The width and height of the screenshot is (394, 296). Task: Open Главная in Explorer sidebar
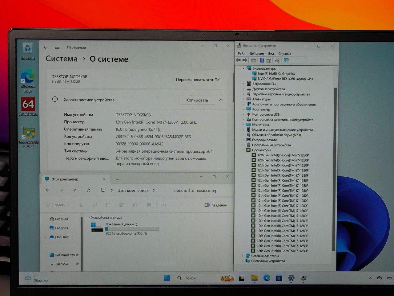coord(59,219)
